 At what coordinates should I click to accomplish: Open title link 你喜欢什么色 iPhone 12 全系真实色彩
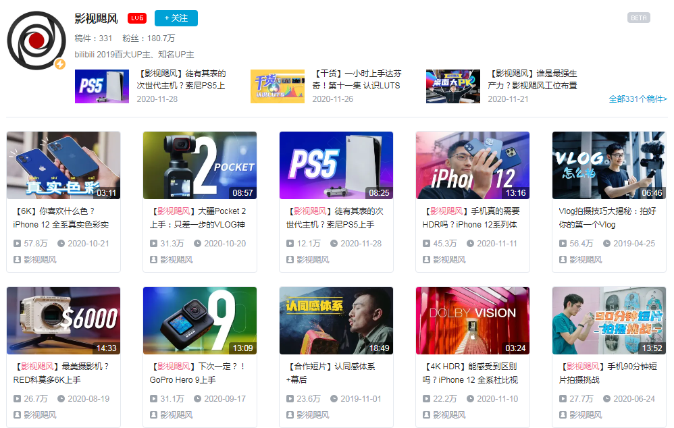click(61, 218)
